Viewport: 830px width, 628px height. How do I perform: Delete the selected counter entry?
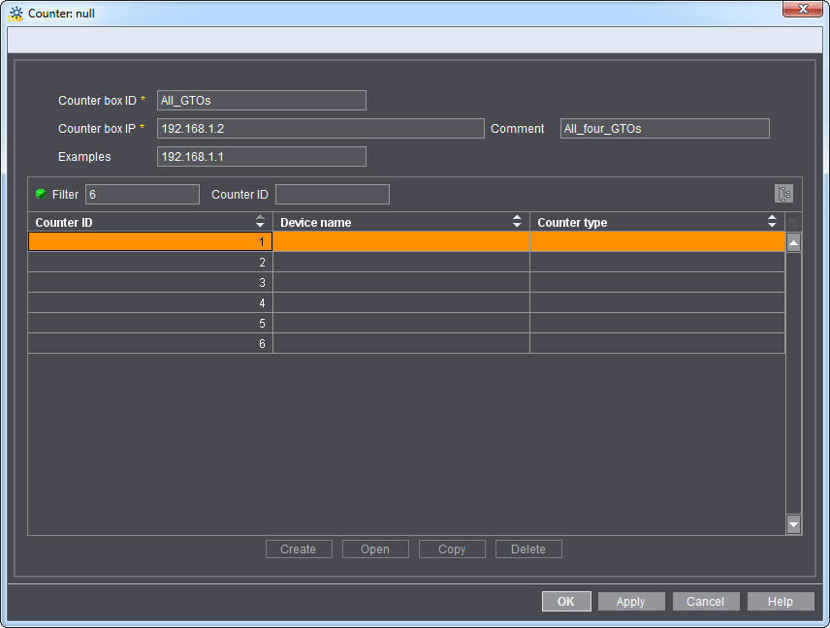[528, 549]
